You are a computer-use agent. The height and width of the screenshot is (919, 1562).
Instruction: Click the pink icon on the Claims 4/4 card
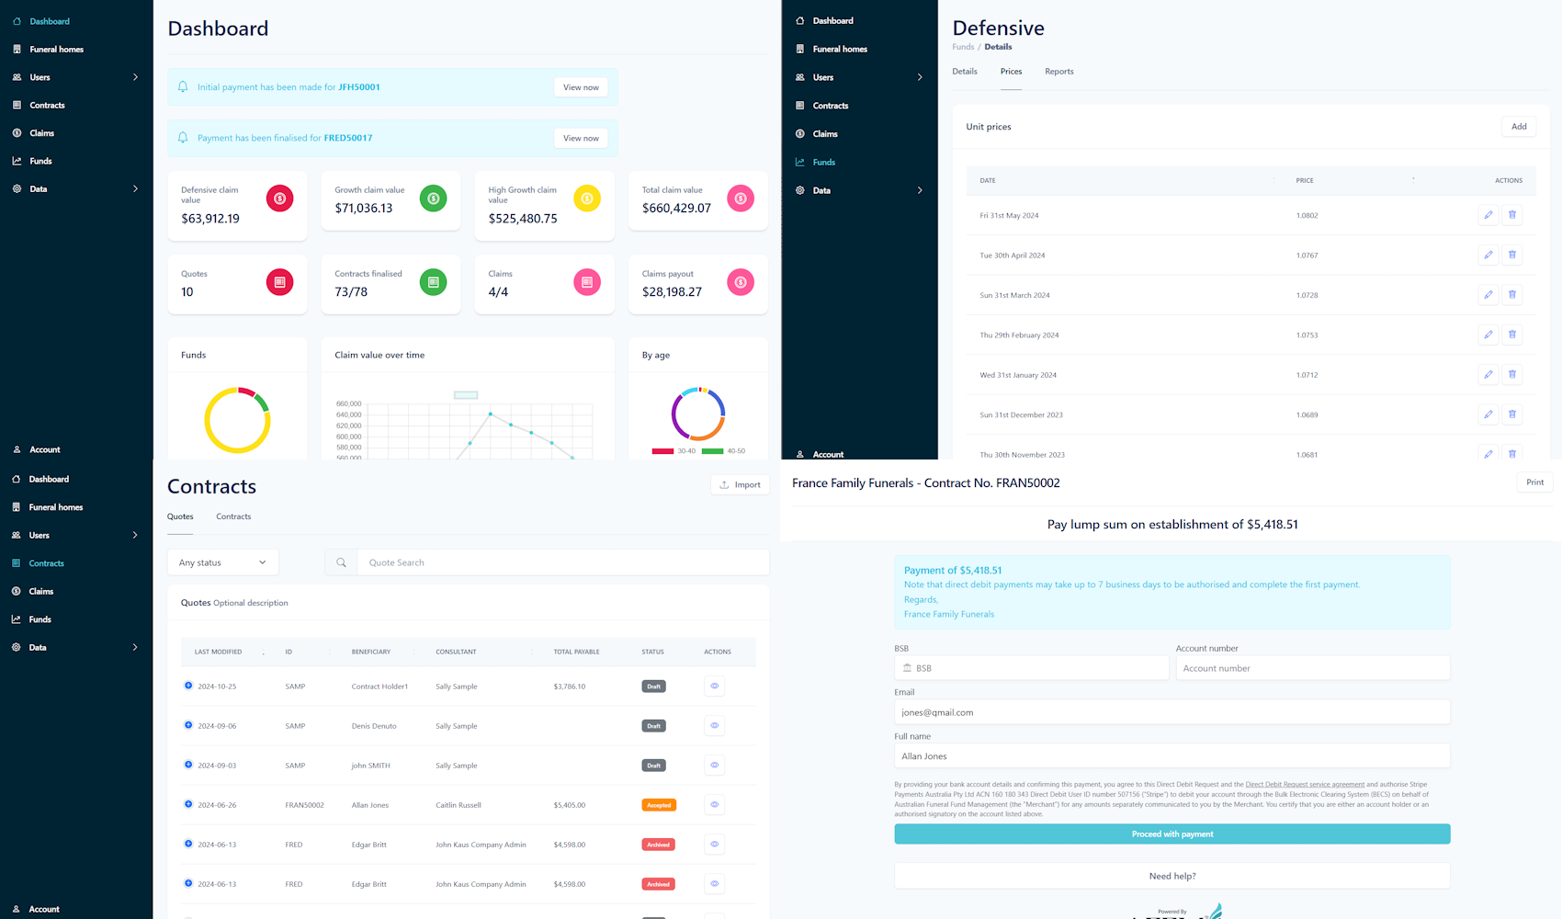[586, 282]
